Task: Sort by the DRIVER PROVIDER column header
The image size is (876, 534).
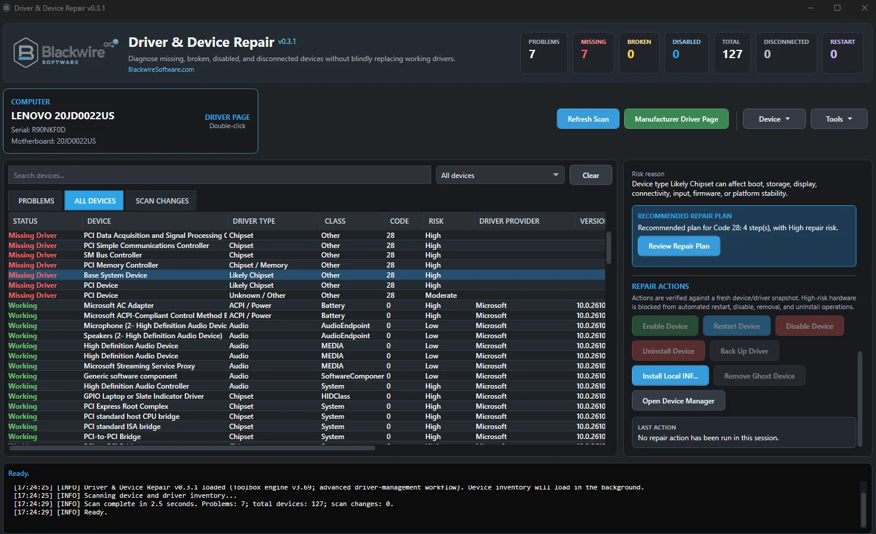Action: click(x=524, y=221)
